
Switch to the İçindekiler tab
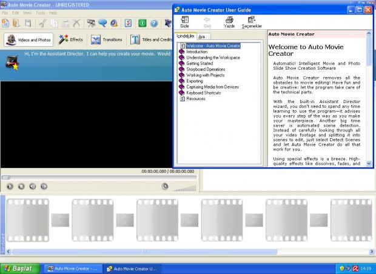pyautogui.click(x=186, y=36)
